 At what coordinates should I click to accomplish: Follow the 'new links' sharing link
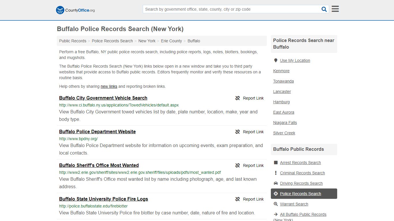click(x=109, y=86)
